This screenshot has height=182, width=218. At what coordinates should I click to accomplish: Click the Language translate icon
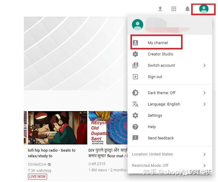[135, 104]
